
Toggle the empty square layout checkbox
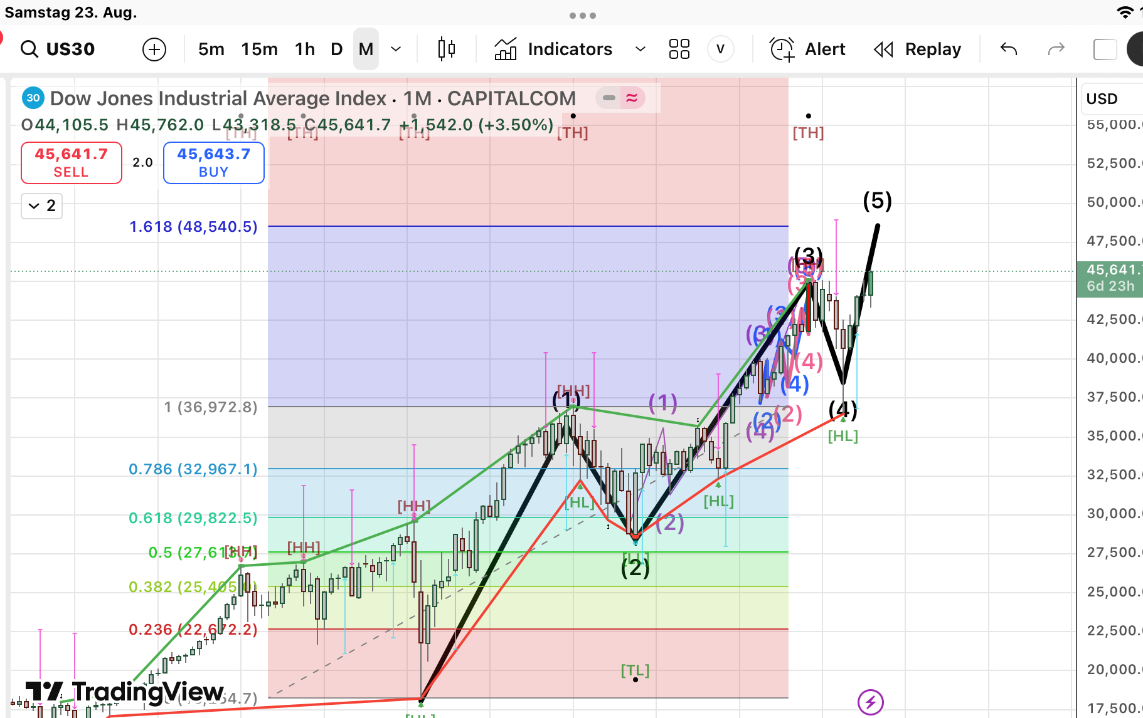coord(1104,49)
